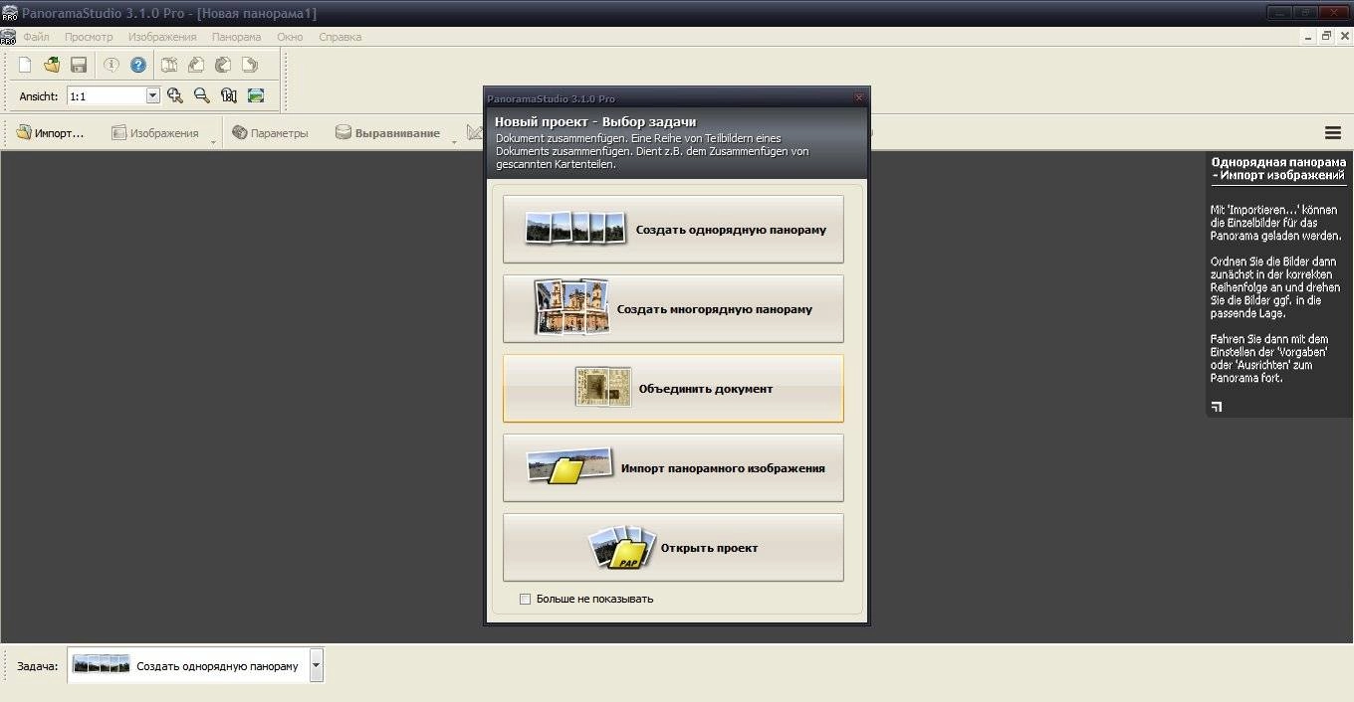Click the Однорядная панорама help panel heading
Viewport: 1354px width, 702px height.
[x=1278, y=168]
